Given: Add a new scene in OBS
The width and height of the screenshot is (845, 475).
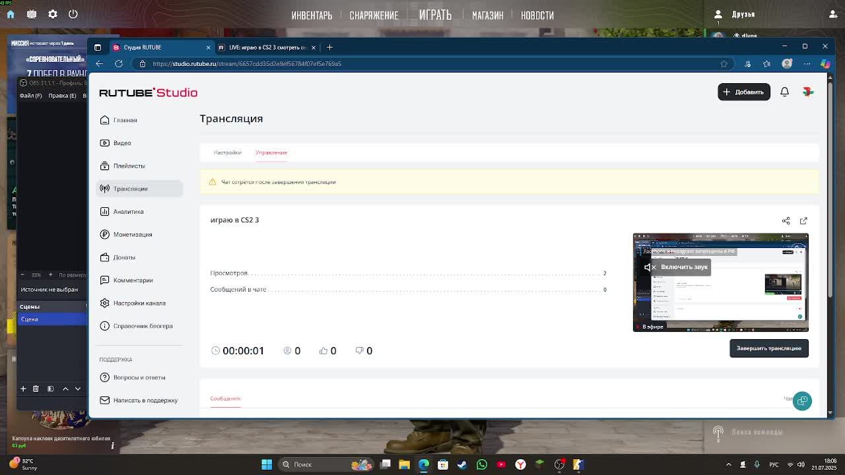Looking at the screenshot, I should click(23, 389).
